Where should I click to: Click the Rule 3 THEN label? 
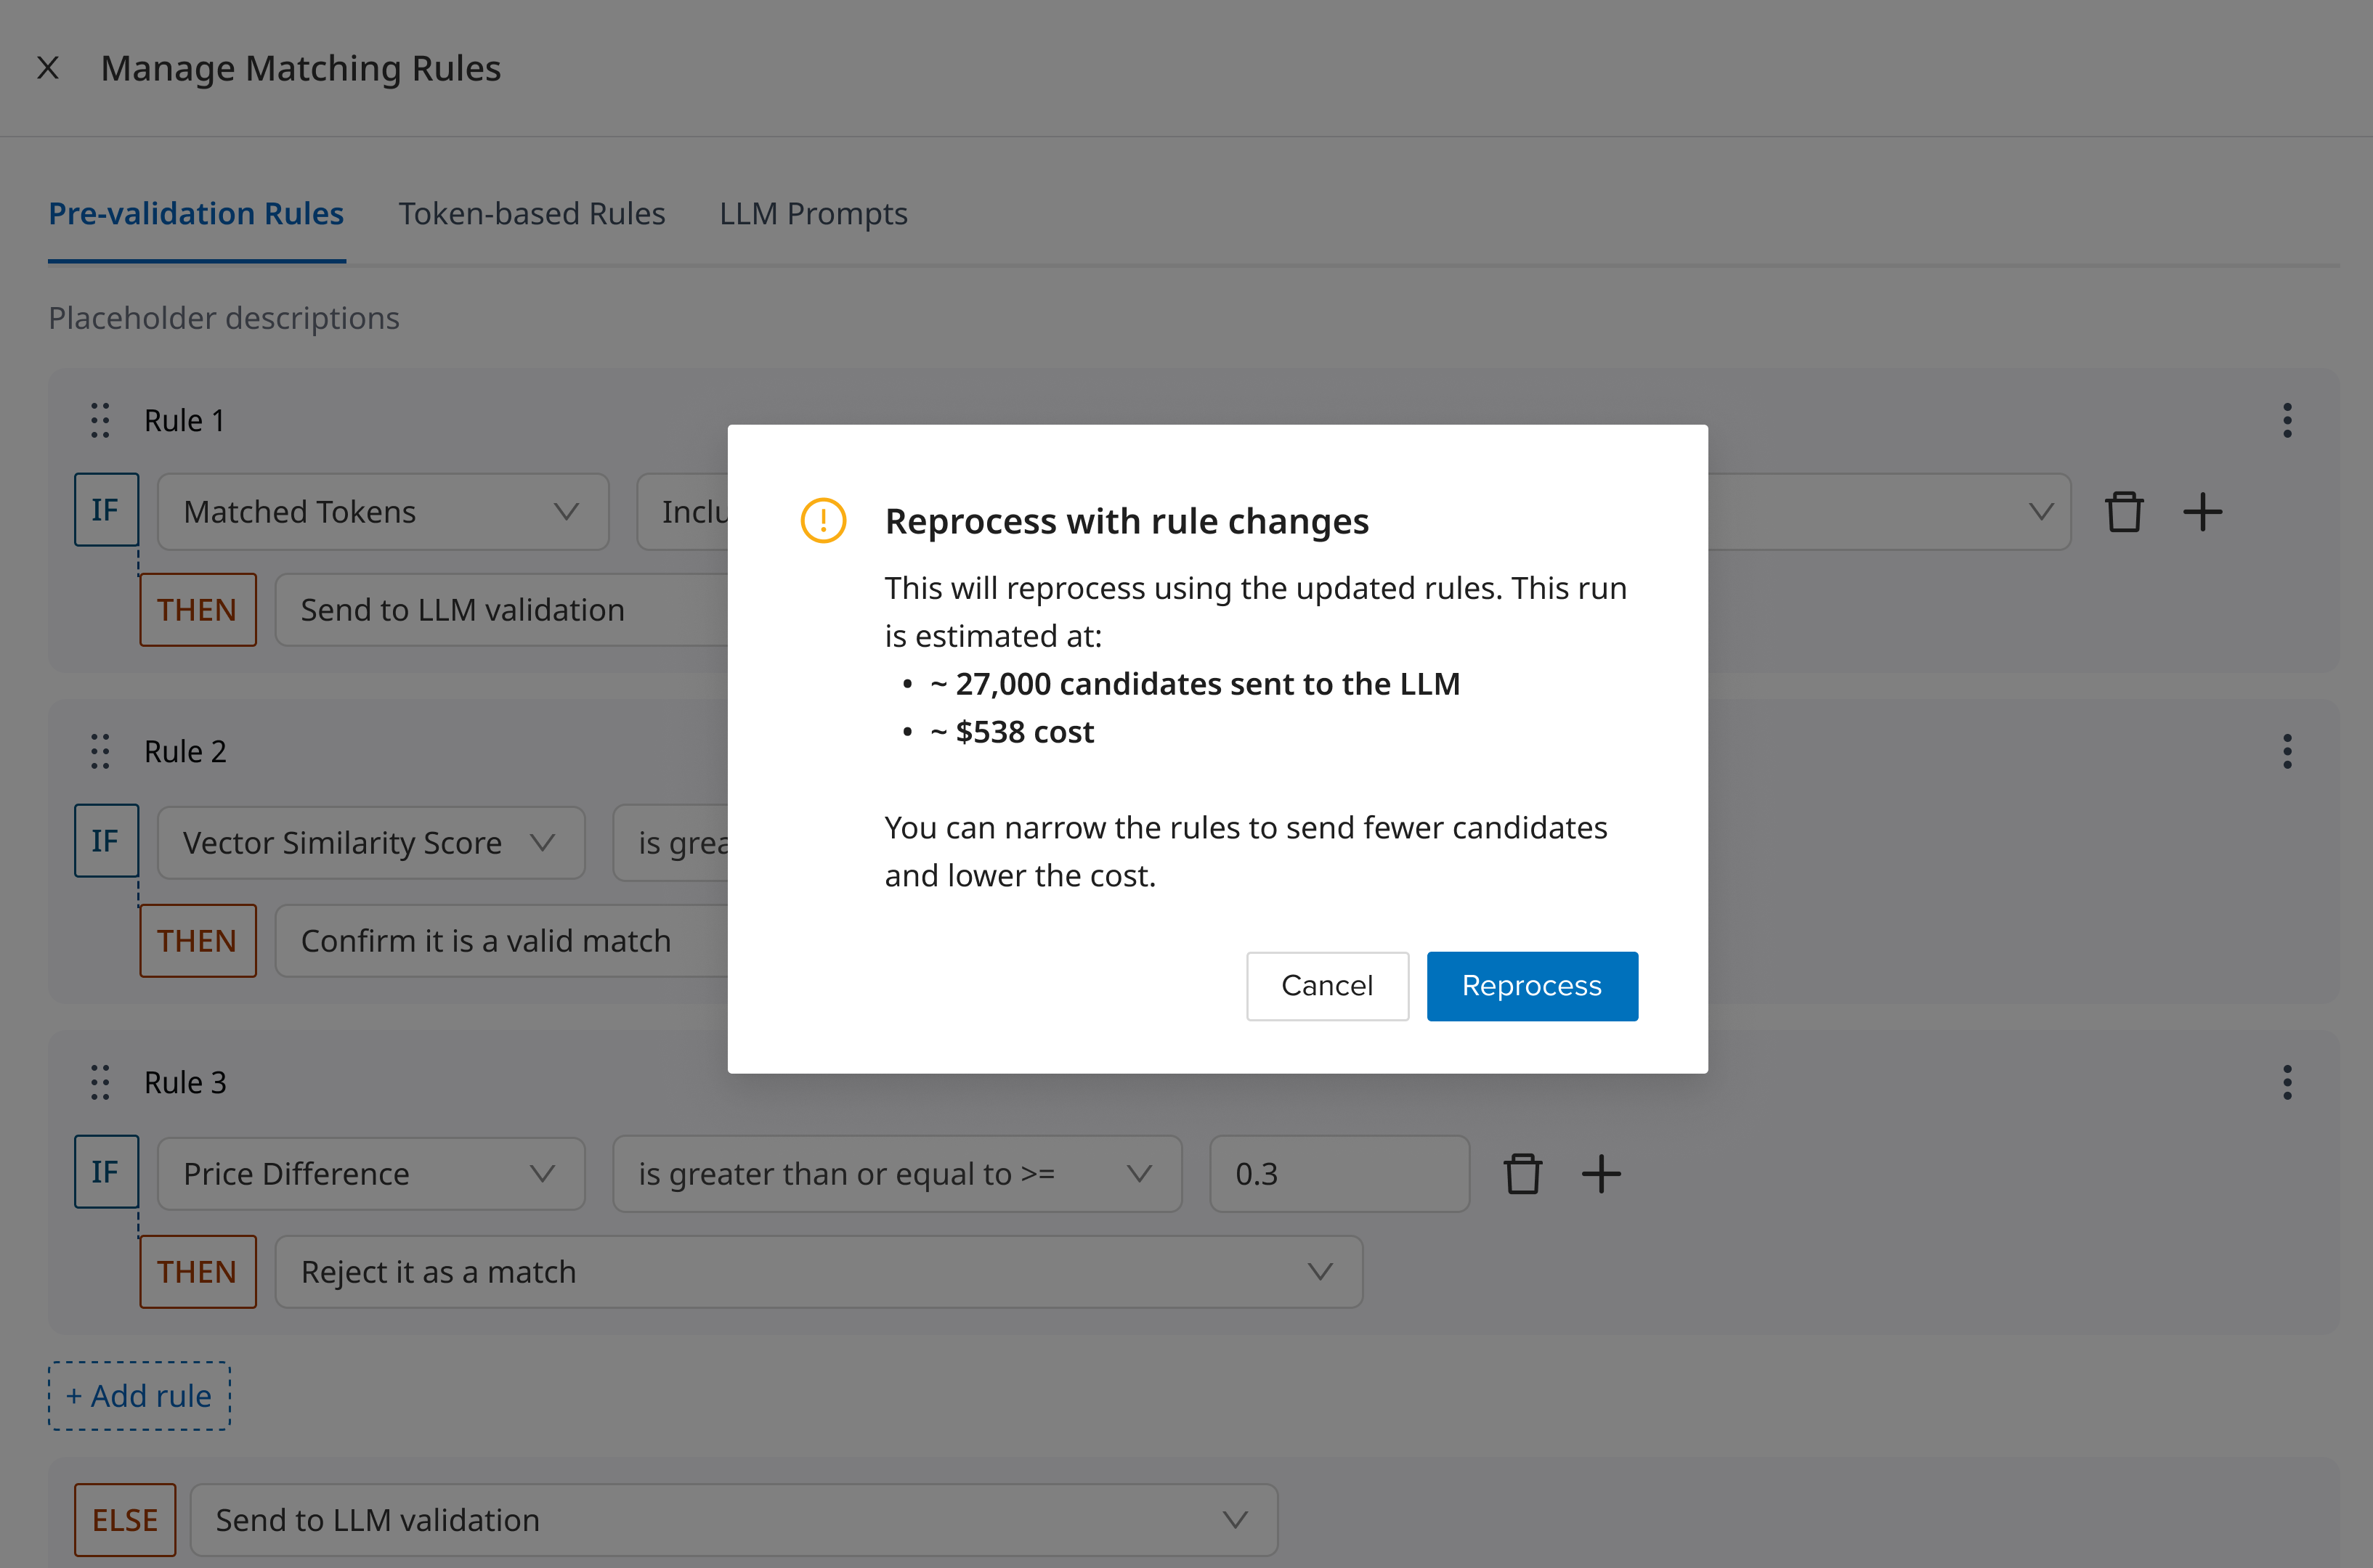click(198, 1272)
